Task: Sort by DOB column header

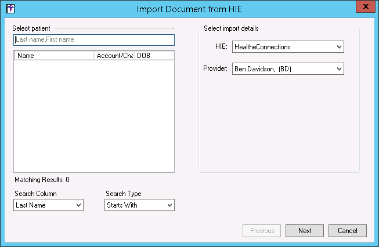Action: (154, 56)
